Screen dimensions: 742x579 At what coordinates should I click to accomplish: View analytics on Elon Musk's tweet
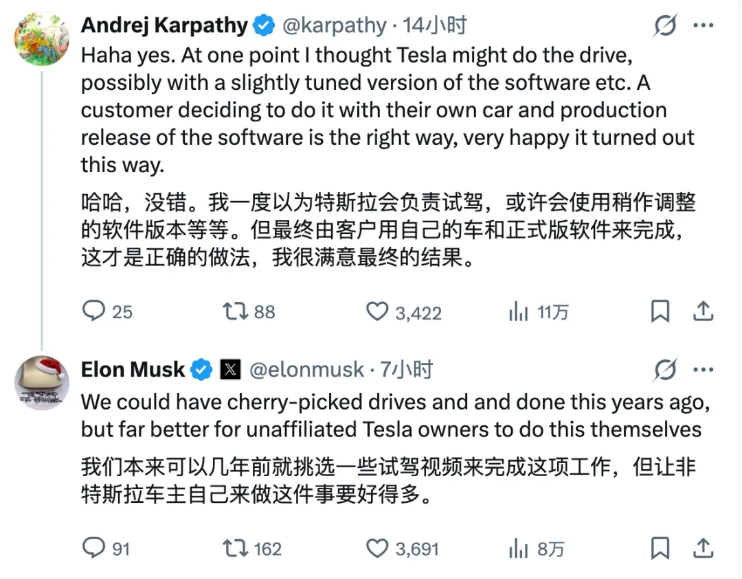517,548
